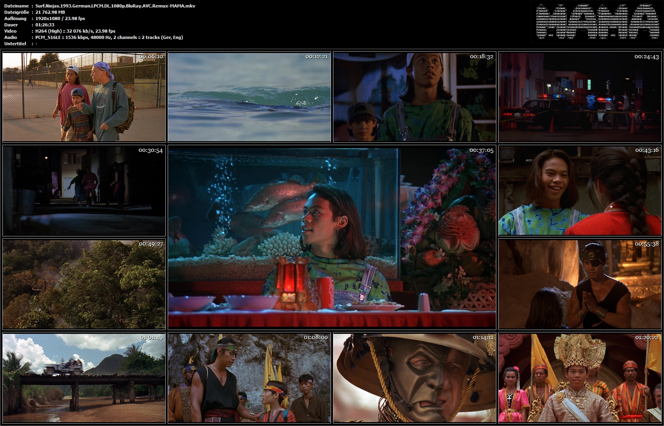Select the Dateigröße label

coord(17,12)
